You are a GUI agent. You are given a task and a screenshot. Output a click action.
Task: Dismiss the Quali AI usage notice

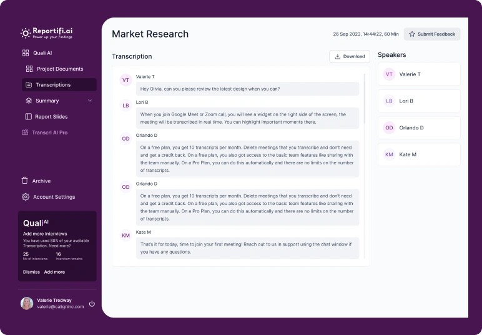pyautogui.click(x=31, y=272)
